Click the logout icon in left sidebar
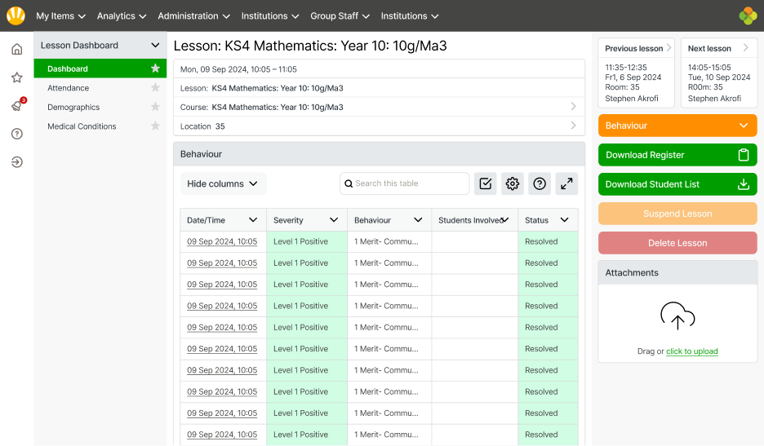 pos(16,161)
